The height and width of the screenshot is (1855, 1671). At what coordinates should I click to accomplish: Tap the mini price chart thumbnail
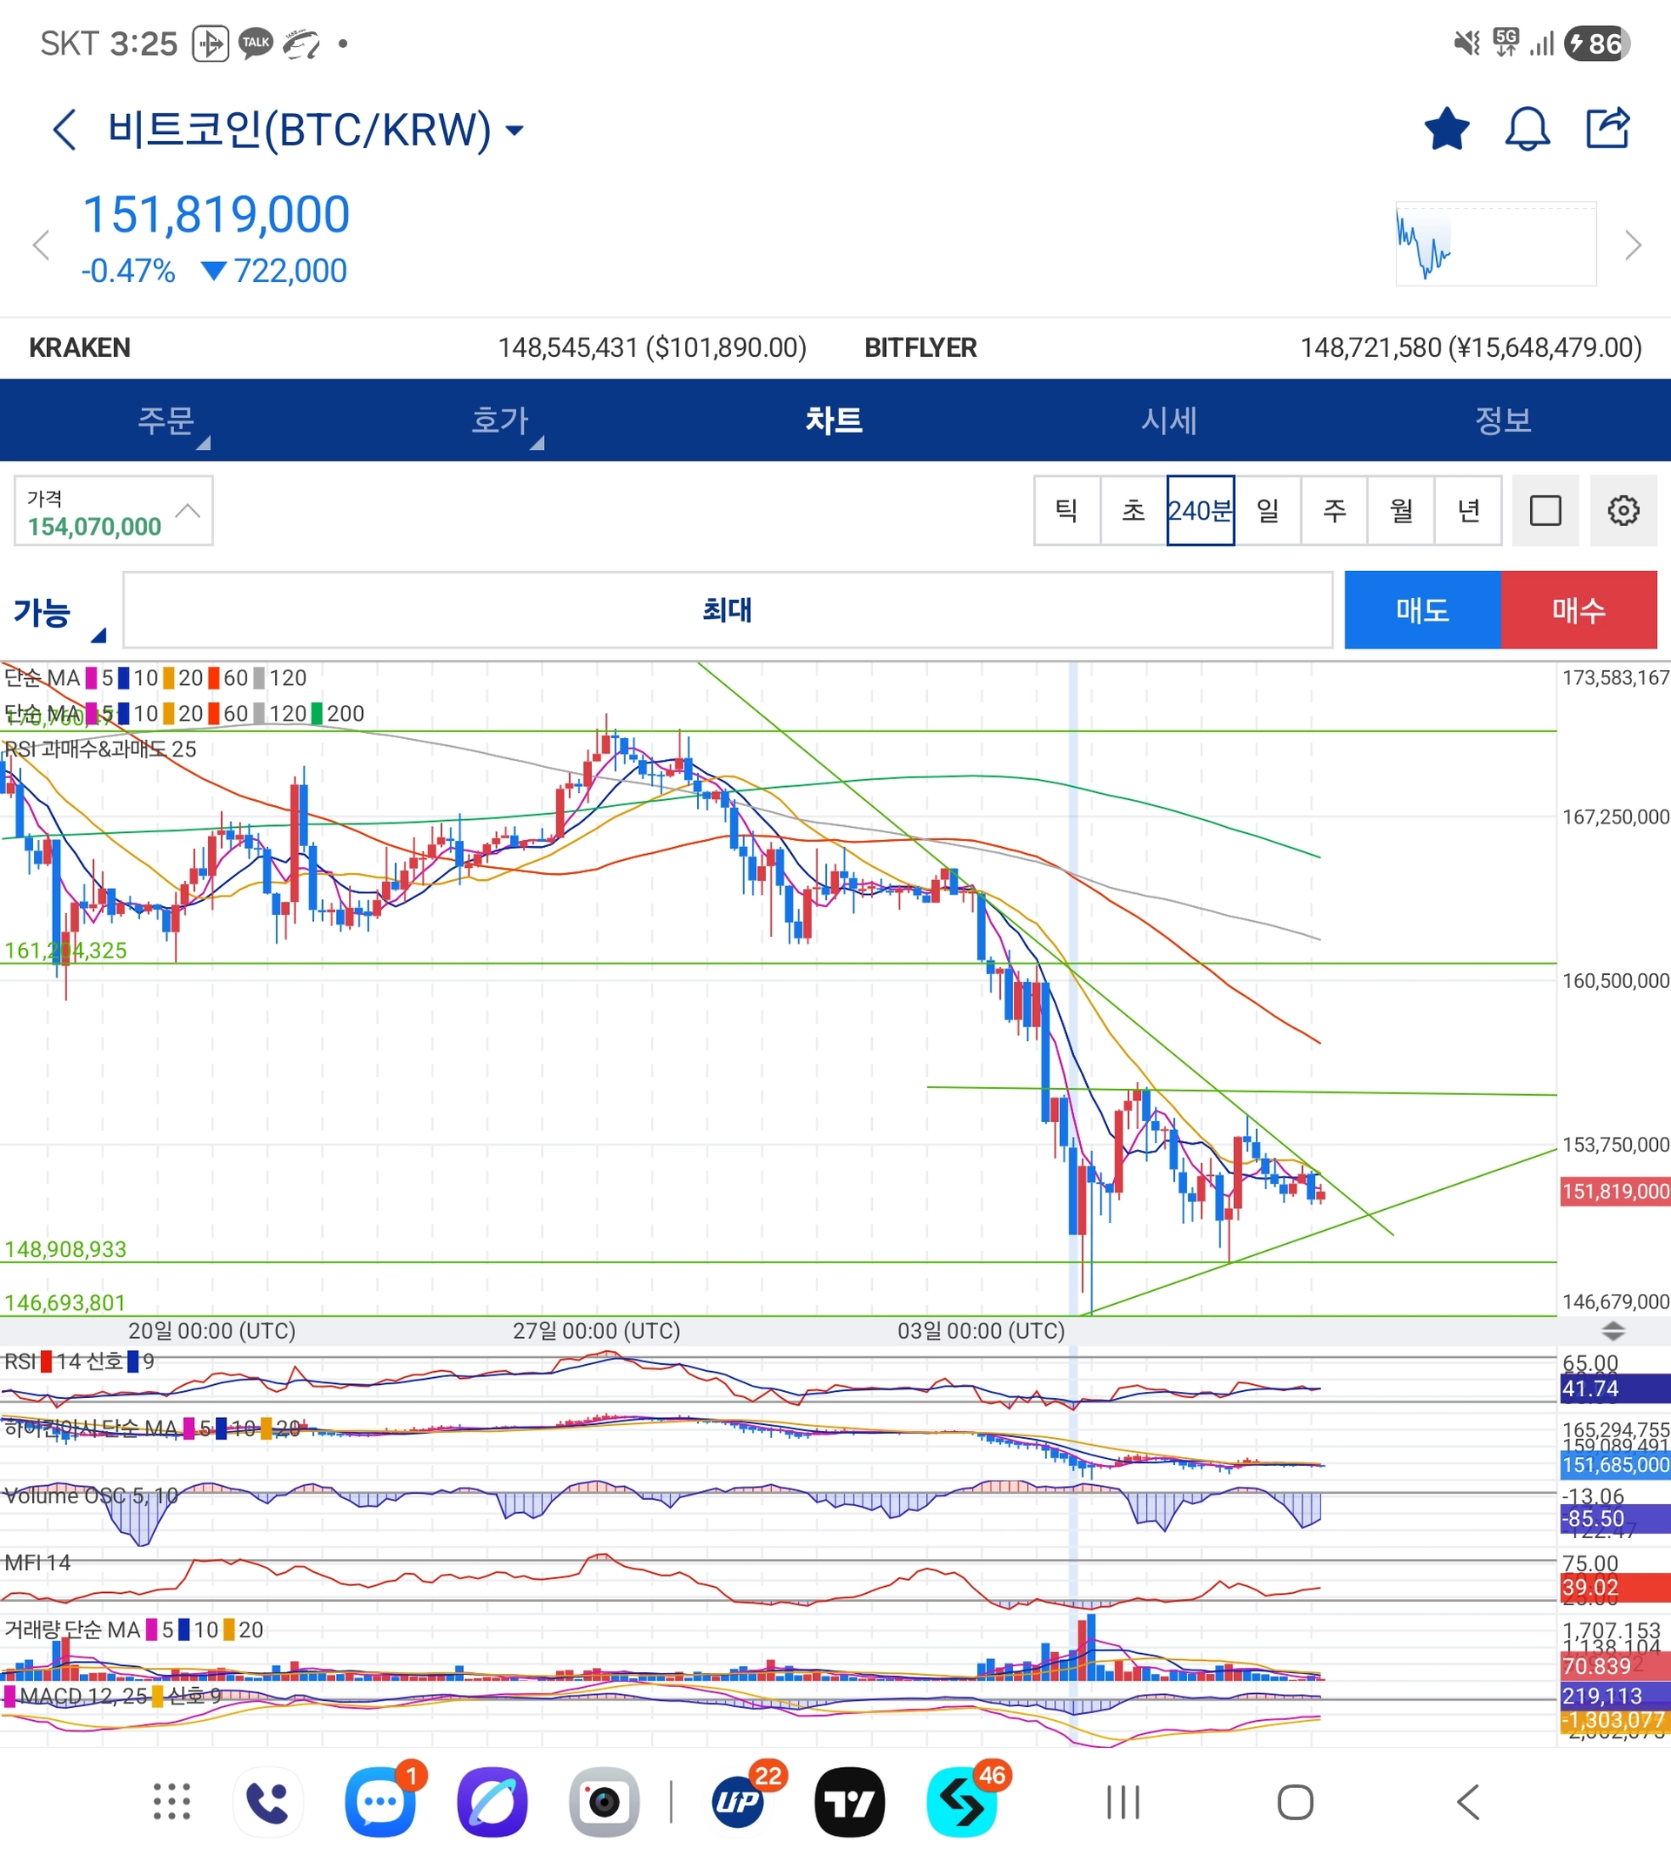[1496, 245]
